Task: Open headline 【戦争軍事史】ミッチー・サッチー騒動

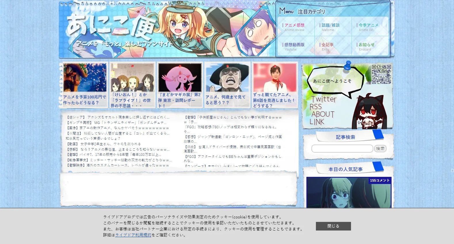Action: click(119, 160)
